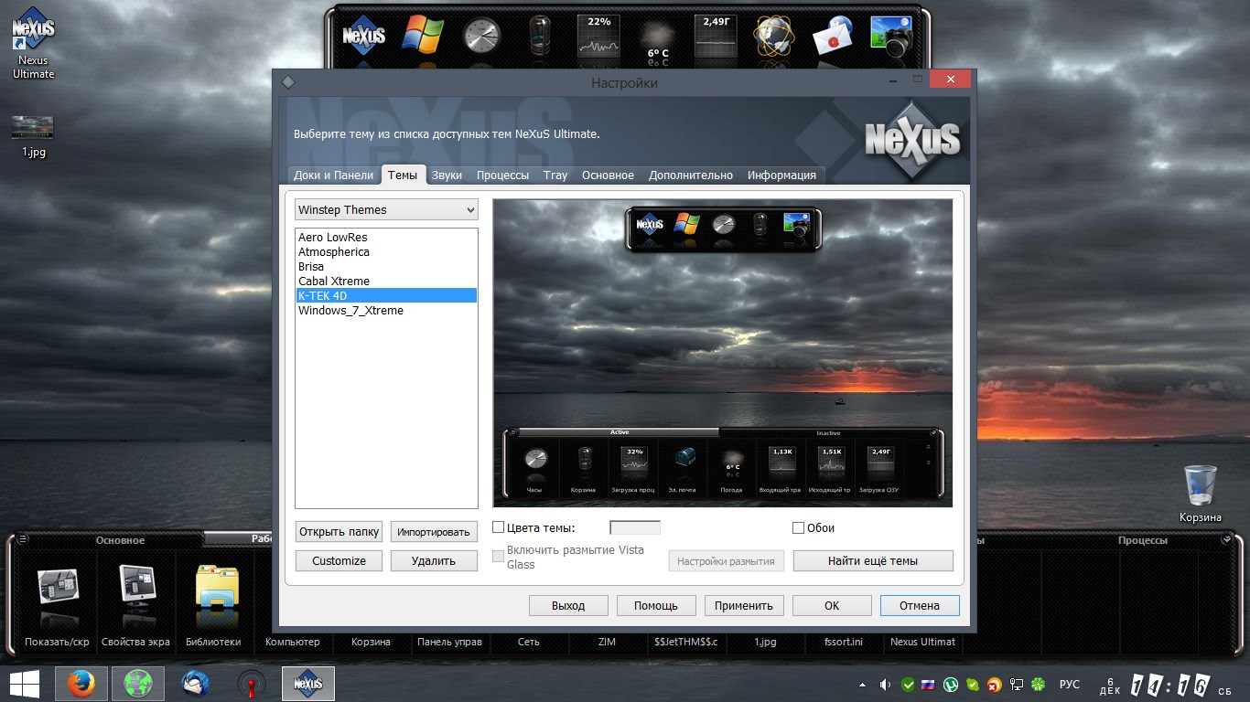1250x702 pixels.
Task: Click the red radio-tower taskbar icon
Action: 252,684
